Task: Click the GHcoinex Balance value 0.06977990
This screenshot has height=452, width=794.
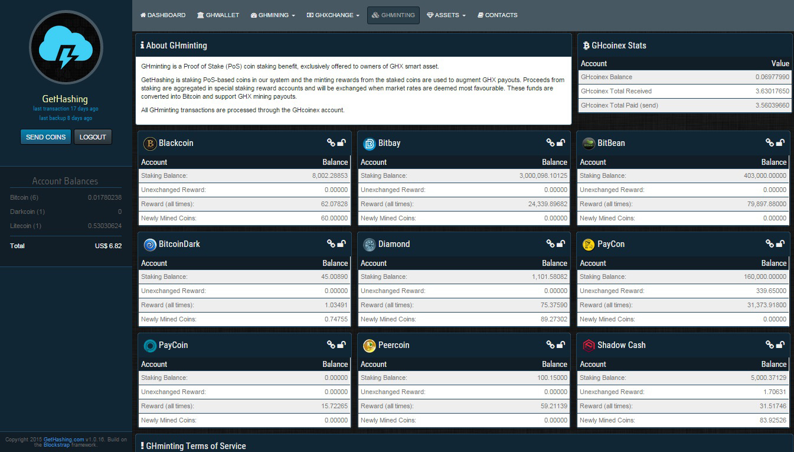Action: (x=772, y=77)
